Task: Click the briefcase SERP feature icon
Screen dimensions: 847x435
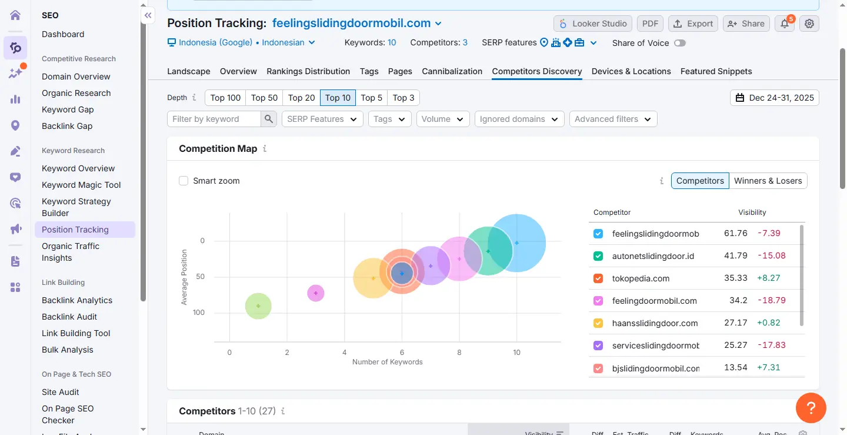Action: (x=580, y=42)
